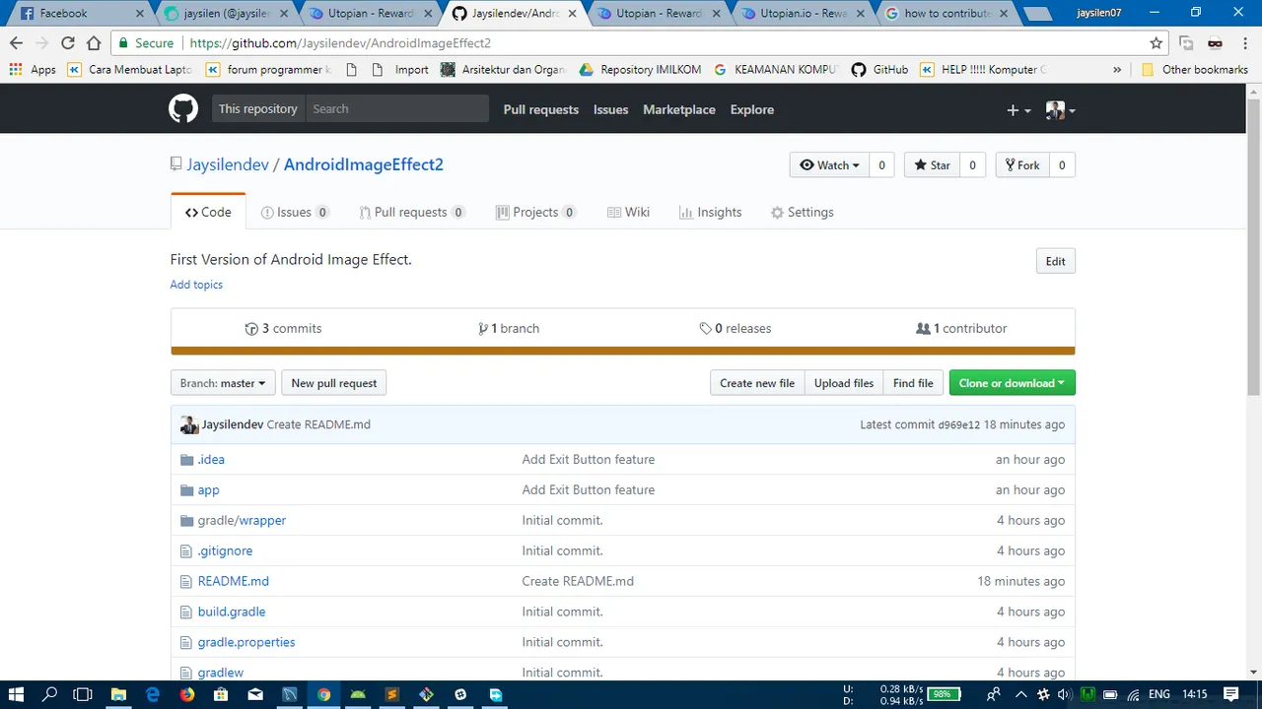The height and width of the screenshot is (709, 1262).
Task: Click the GitHub Octocat logo in header
Action: click(183, 109)
